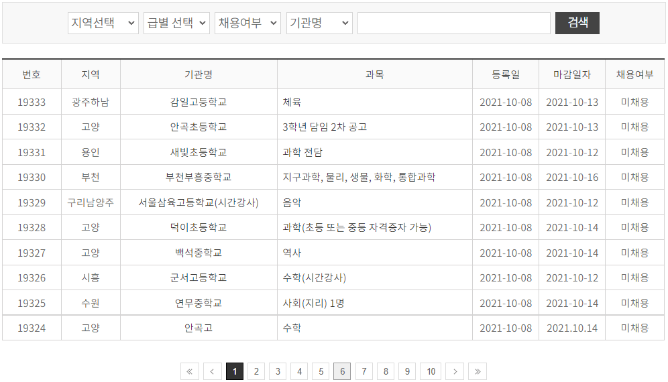
Task: Click subject 3학년 담임 2차 공고
Action: coord(325,127)
